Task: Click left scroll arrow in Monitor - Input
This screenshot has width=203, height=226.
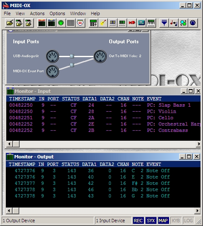Action: click(x=10, y=144)
